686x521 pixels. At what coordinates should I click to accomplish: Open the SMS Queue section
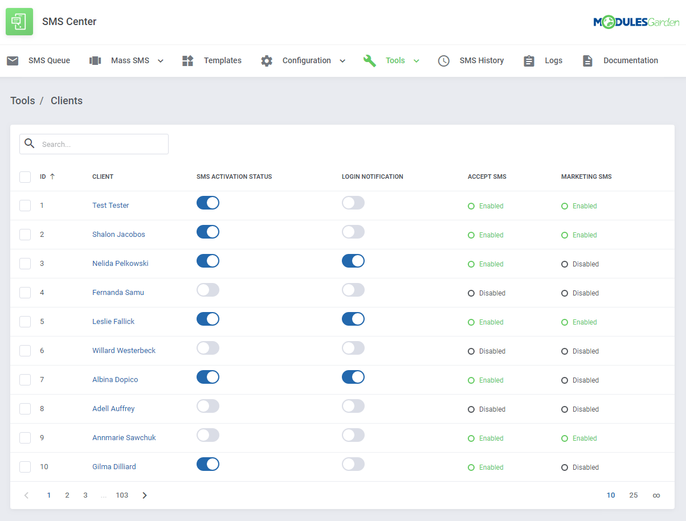pyautogui.click(x=39, y=60)
